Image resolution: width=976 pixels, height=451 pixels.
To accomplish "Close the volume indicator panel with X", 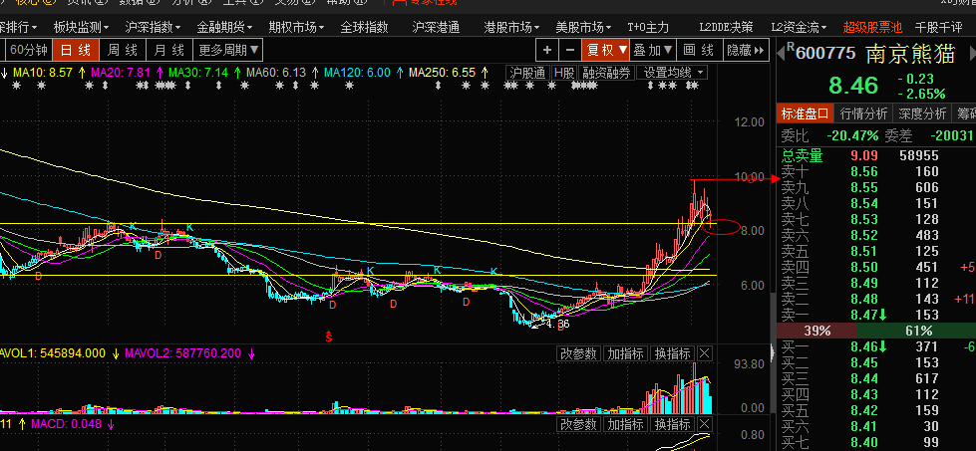I will click(705, 353).
